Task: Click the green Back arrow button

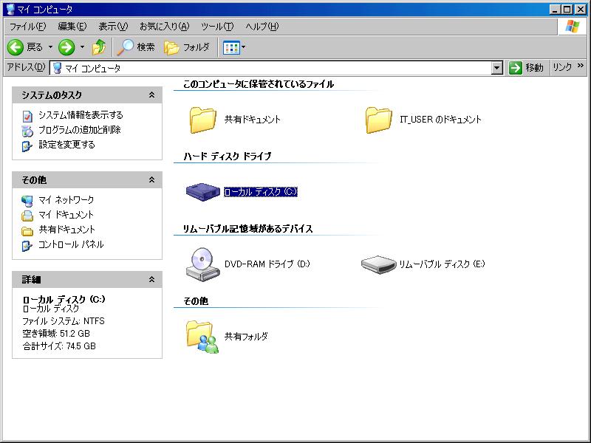Action: 16,47
